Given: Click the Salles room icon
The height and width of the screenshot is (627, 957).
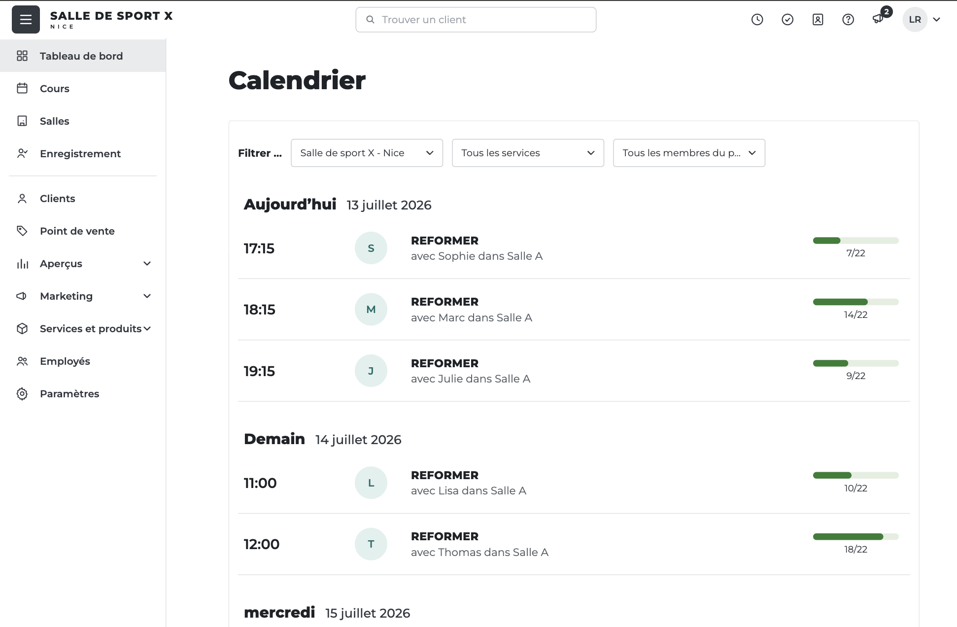Looking at the screenshot, I should pos(22,121).
